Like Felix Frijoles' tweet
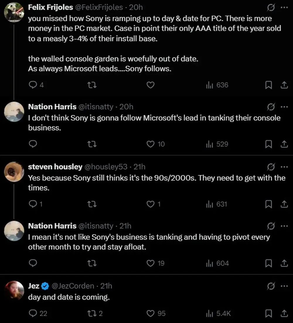 [x=150, y=85]
